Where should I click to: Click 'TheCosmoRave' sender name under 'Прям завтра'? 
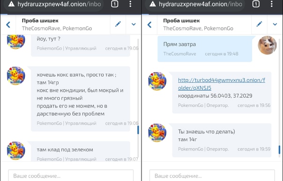tap(179, 54)
